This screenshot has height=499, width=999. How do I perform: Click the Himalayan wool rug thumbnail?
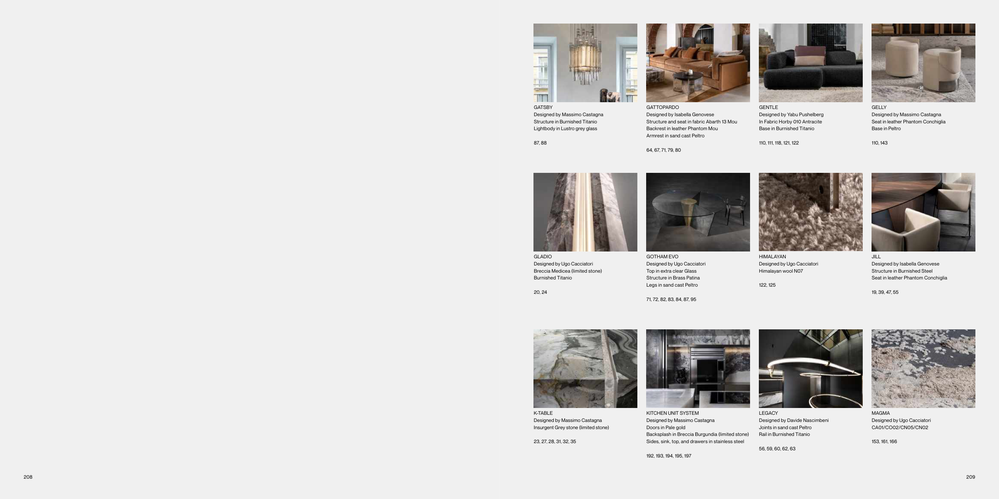coord(810,212)
